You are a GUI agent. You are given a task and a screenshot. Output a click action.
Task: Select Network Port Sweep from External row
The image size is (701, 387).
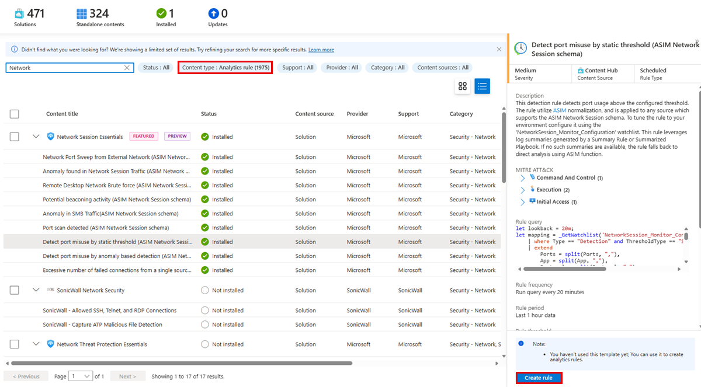[x=252, y=157]
